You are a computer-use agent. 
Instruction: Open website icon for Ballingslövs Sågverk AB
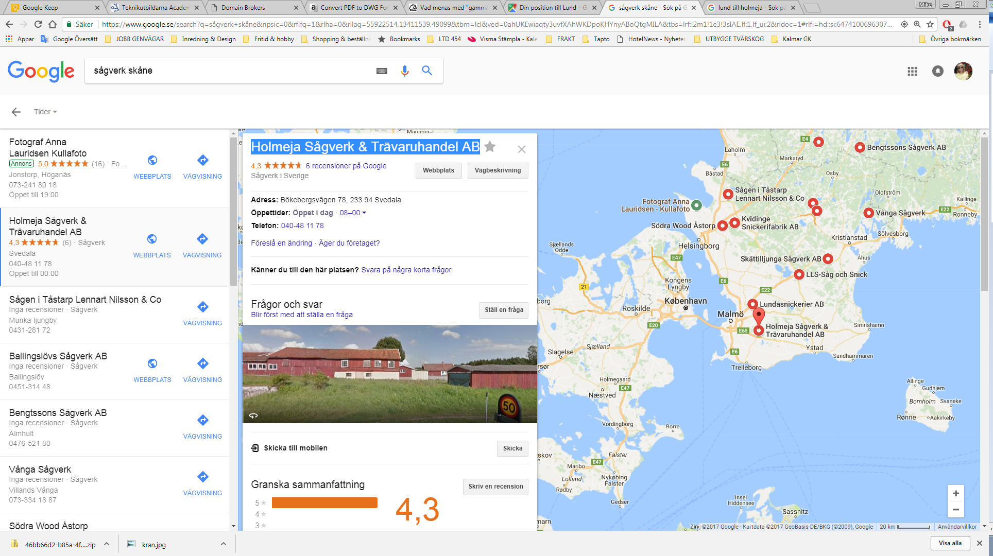[152, 364]
